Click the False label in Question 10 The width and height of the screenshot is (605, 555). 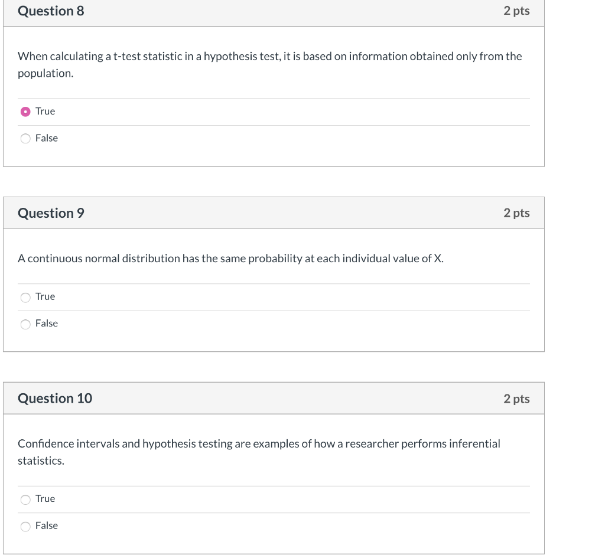pos(47,525)
